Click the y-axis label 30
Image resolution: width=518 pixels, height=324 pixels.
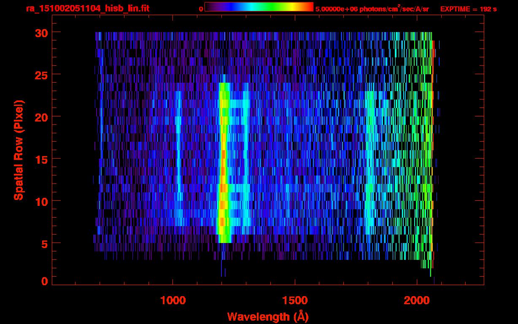click(x=40, y=32)
